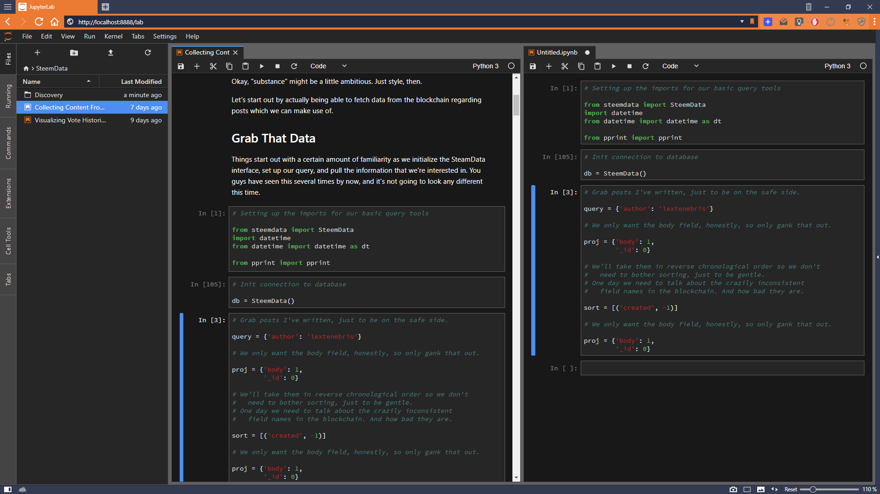Viewport: 880px width, 494px height.
Task: Copy selected cell in Untitled.ipynb toolbar
Action: [581, 66]
